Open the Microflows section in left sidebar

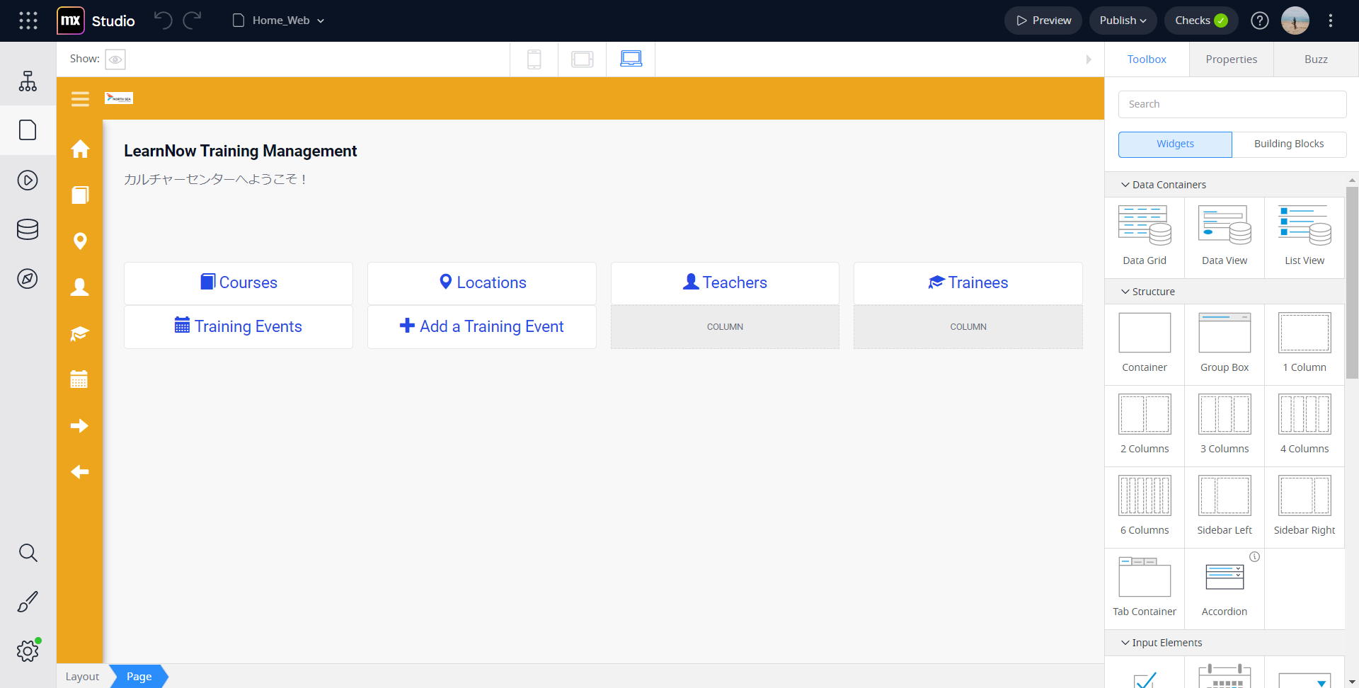pos(28,180)
